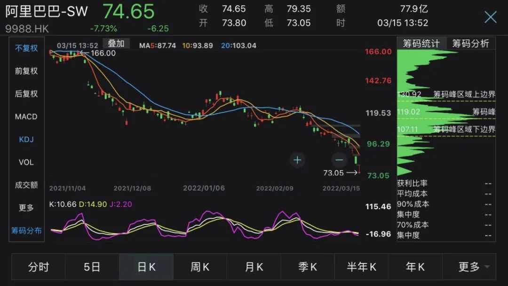Toggle 筹码分布 chip distribution panel
This screenshot has width=508, height=286.
click(26, 230)
